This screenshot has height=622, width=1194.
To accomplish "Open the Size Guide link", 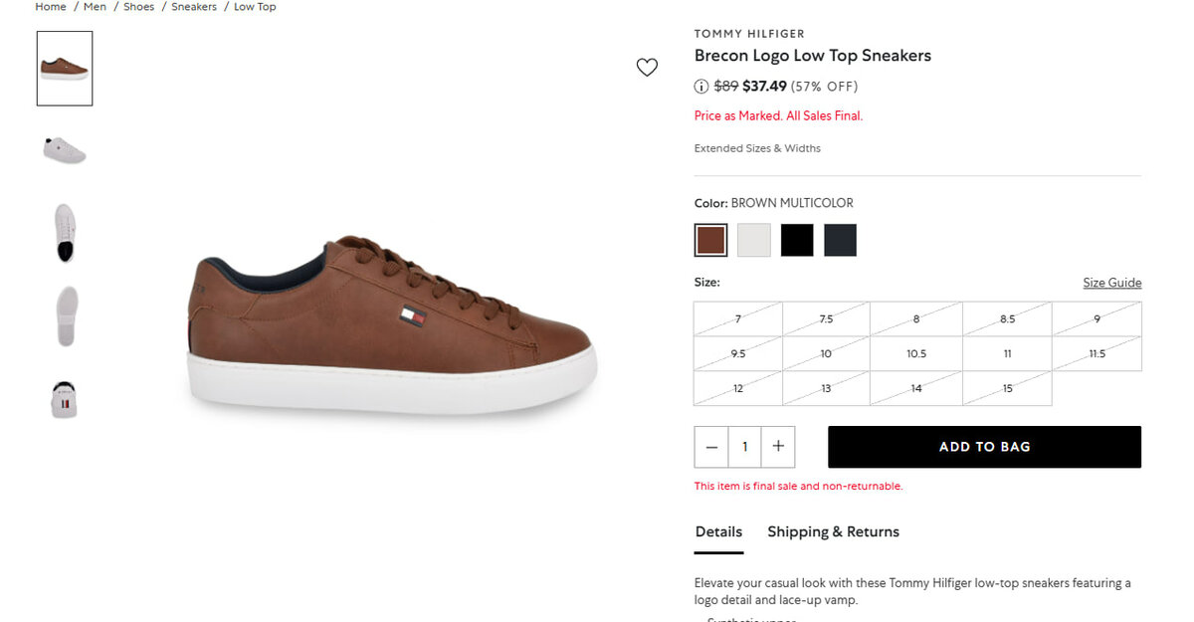I will click(x=1111, y=283).
